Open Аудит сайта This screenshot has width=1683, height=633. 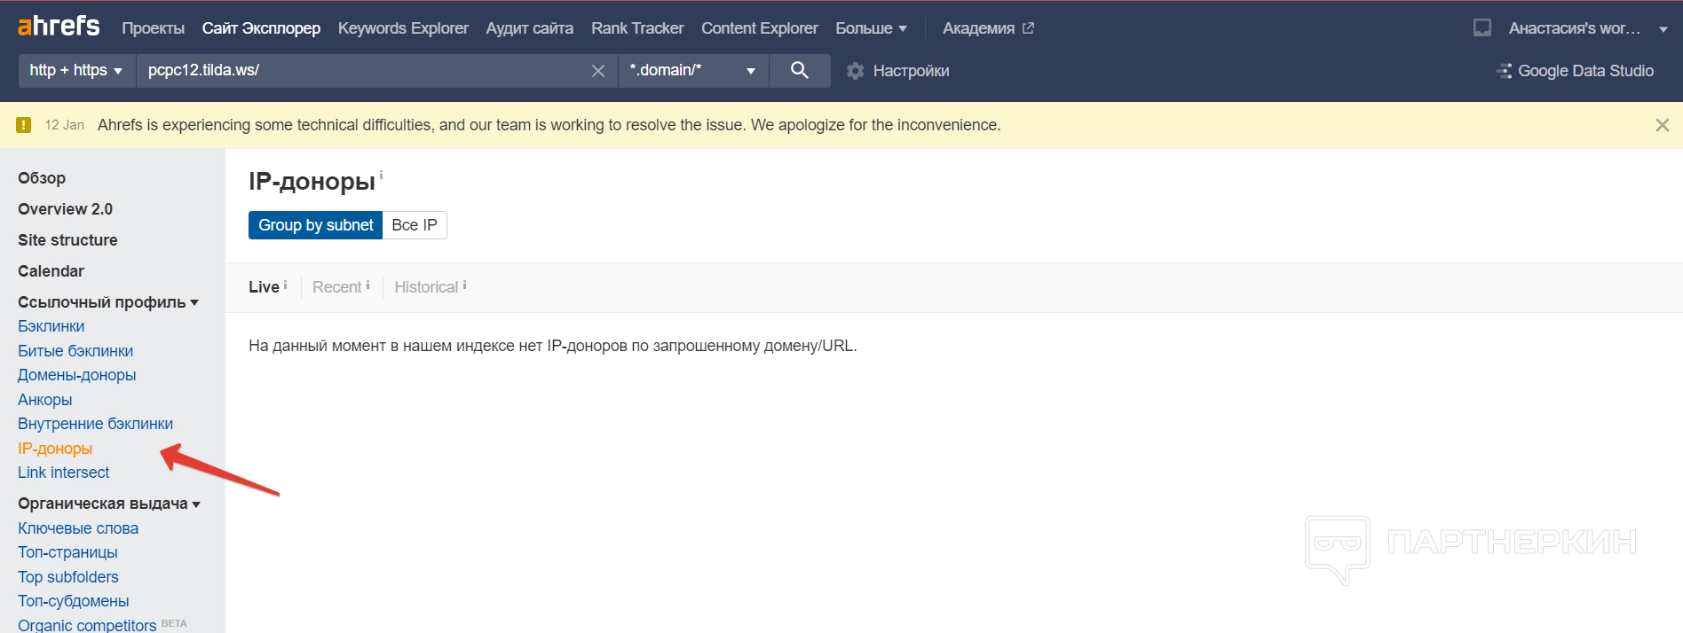click(x=529, y=28)
